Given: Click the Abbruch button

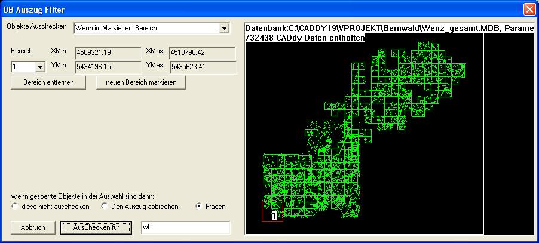Looking at the screenshot, I should [33, 227].
